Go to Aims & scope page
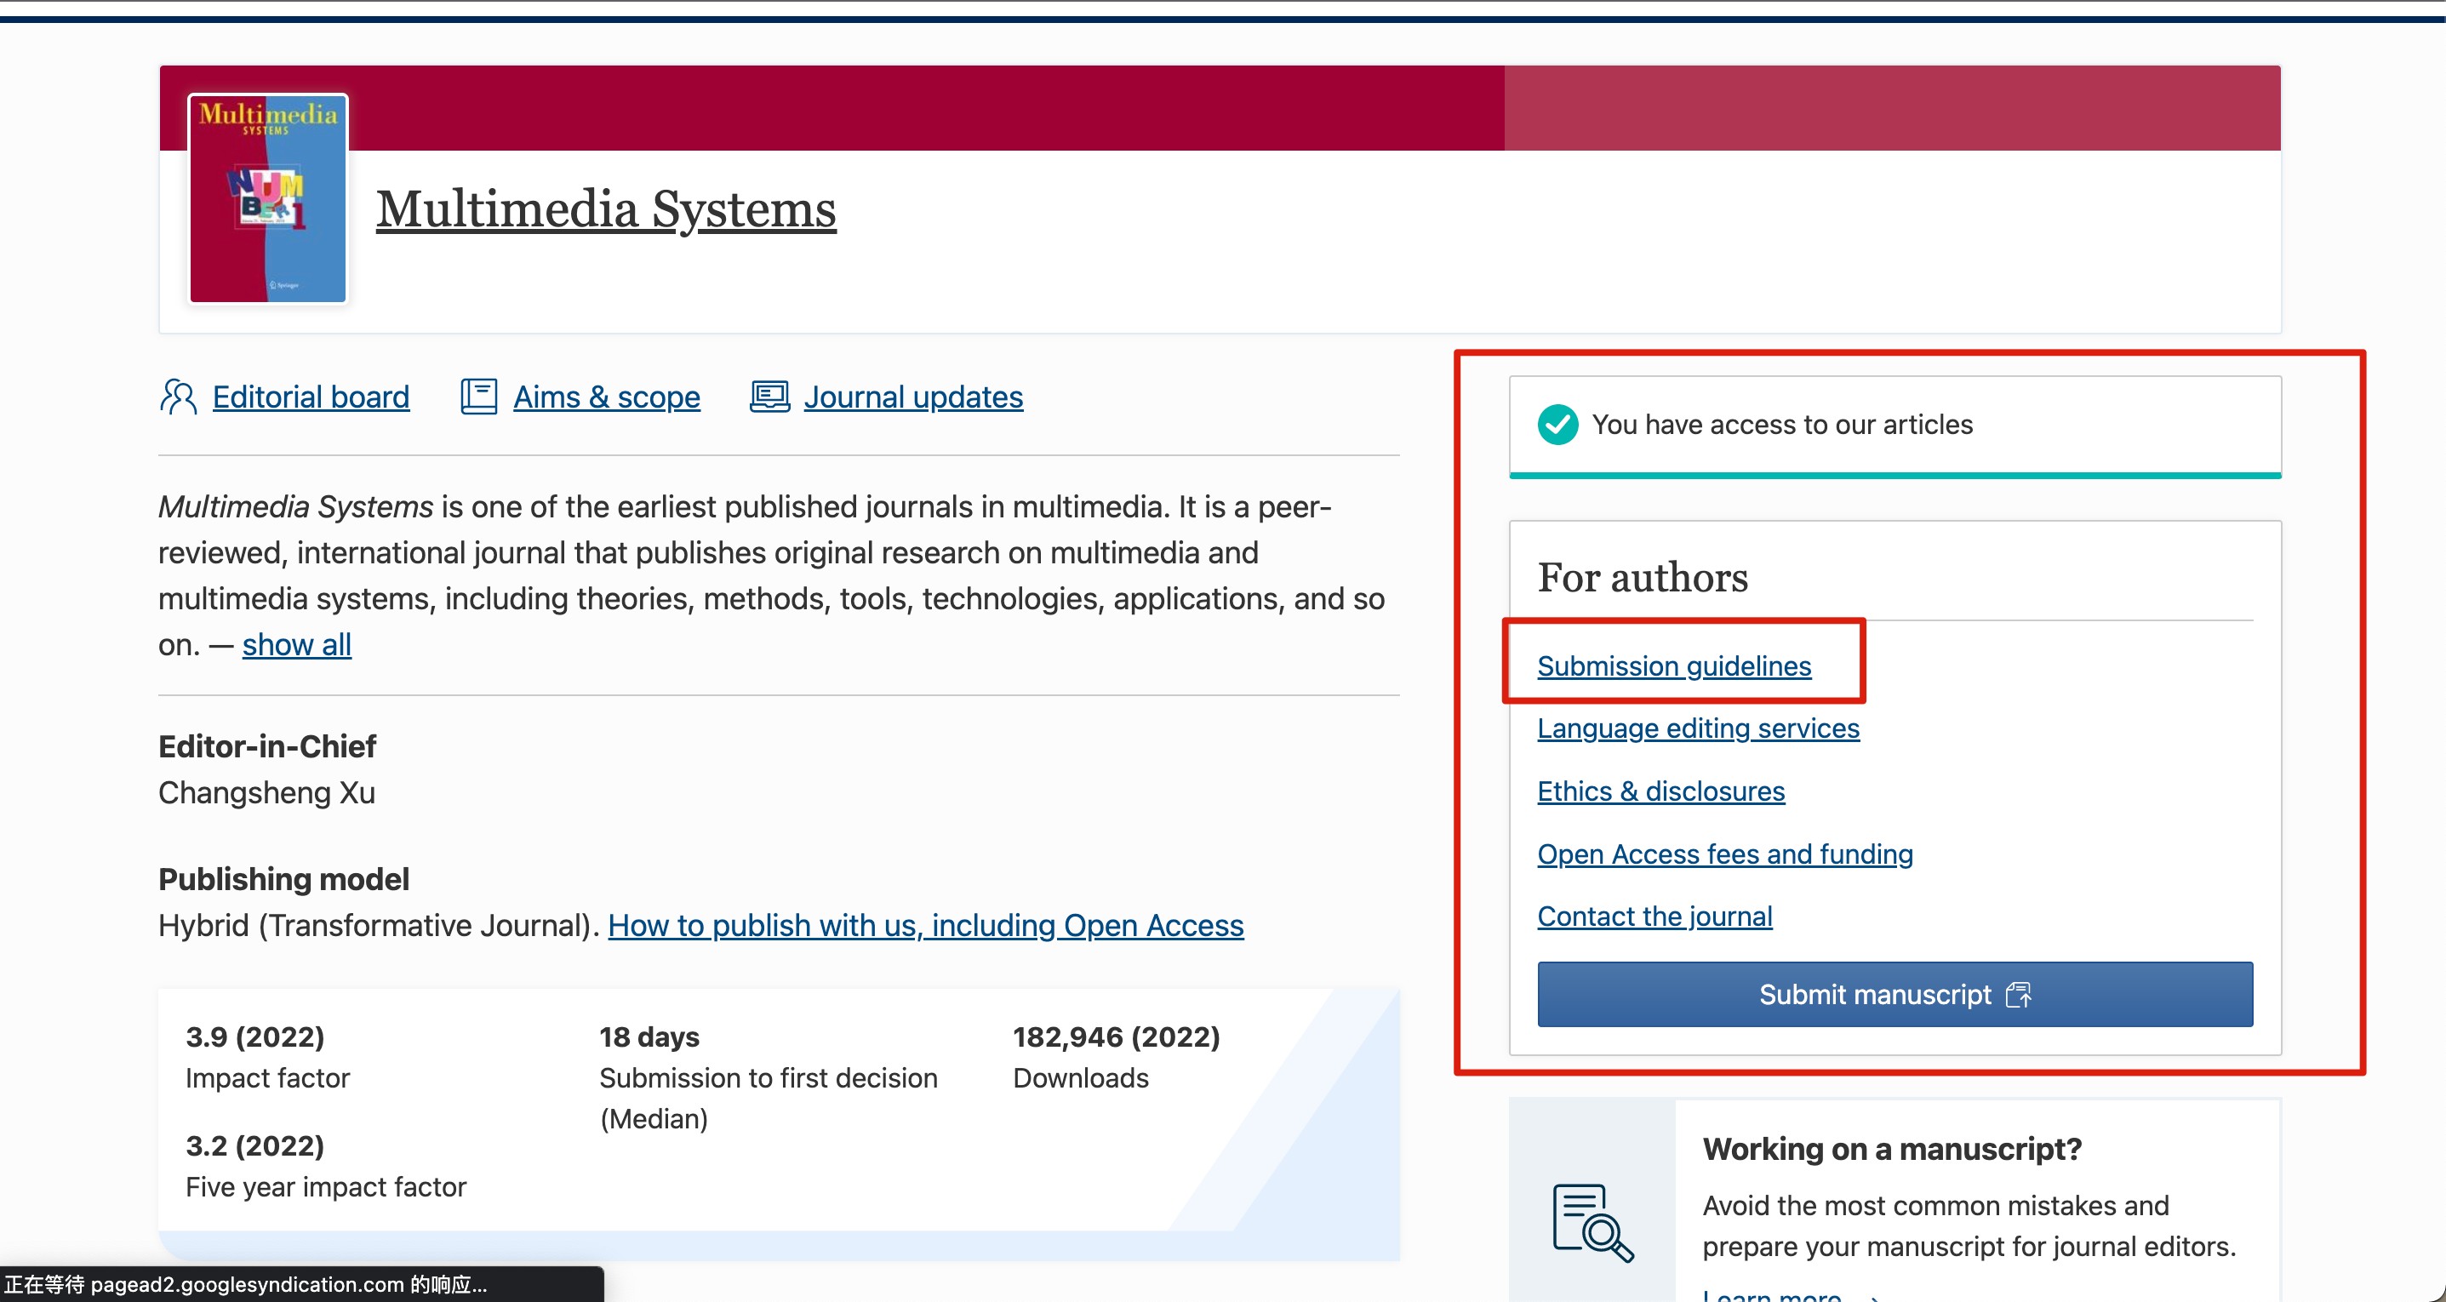 (x=606, y=397)
